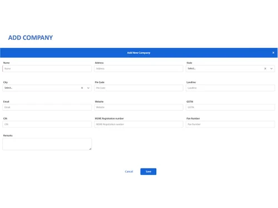The image size is (278, 208).
Task: Click the Website input field
Action: point(138,107)
